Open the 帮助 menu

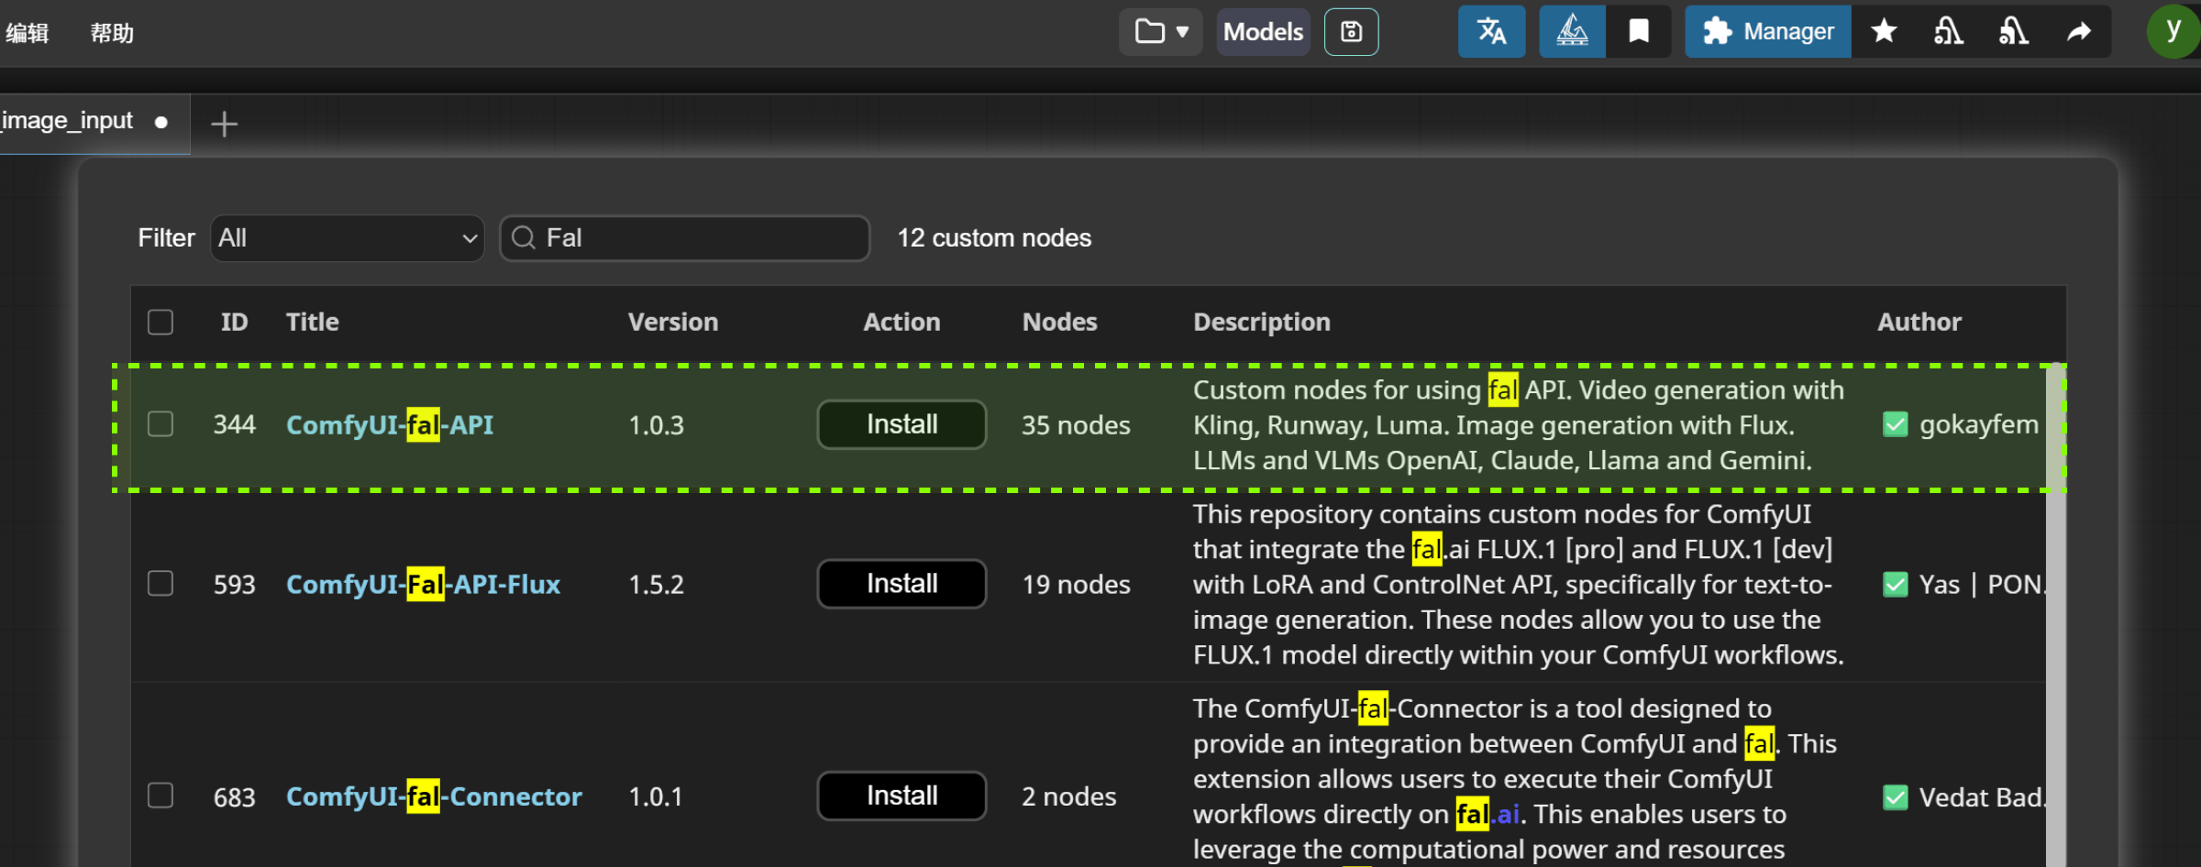(112, 33)
